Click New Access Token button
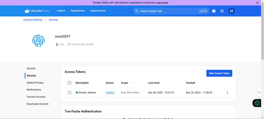 click(219, 73)
